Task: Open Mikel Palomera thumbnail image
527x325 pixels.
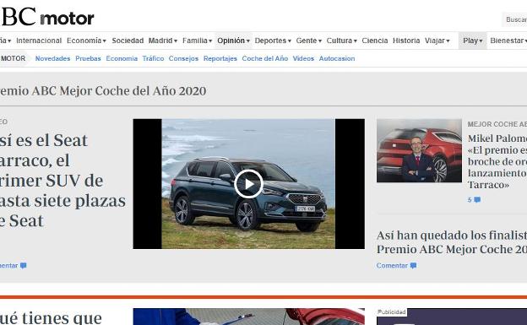Action: point(419,150)
